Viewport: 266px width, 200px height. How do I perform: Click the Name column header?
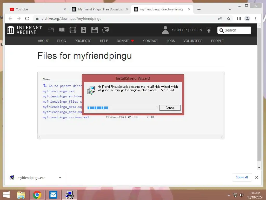(46, 79)
